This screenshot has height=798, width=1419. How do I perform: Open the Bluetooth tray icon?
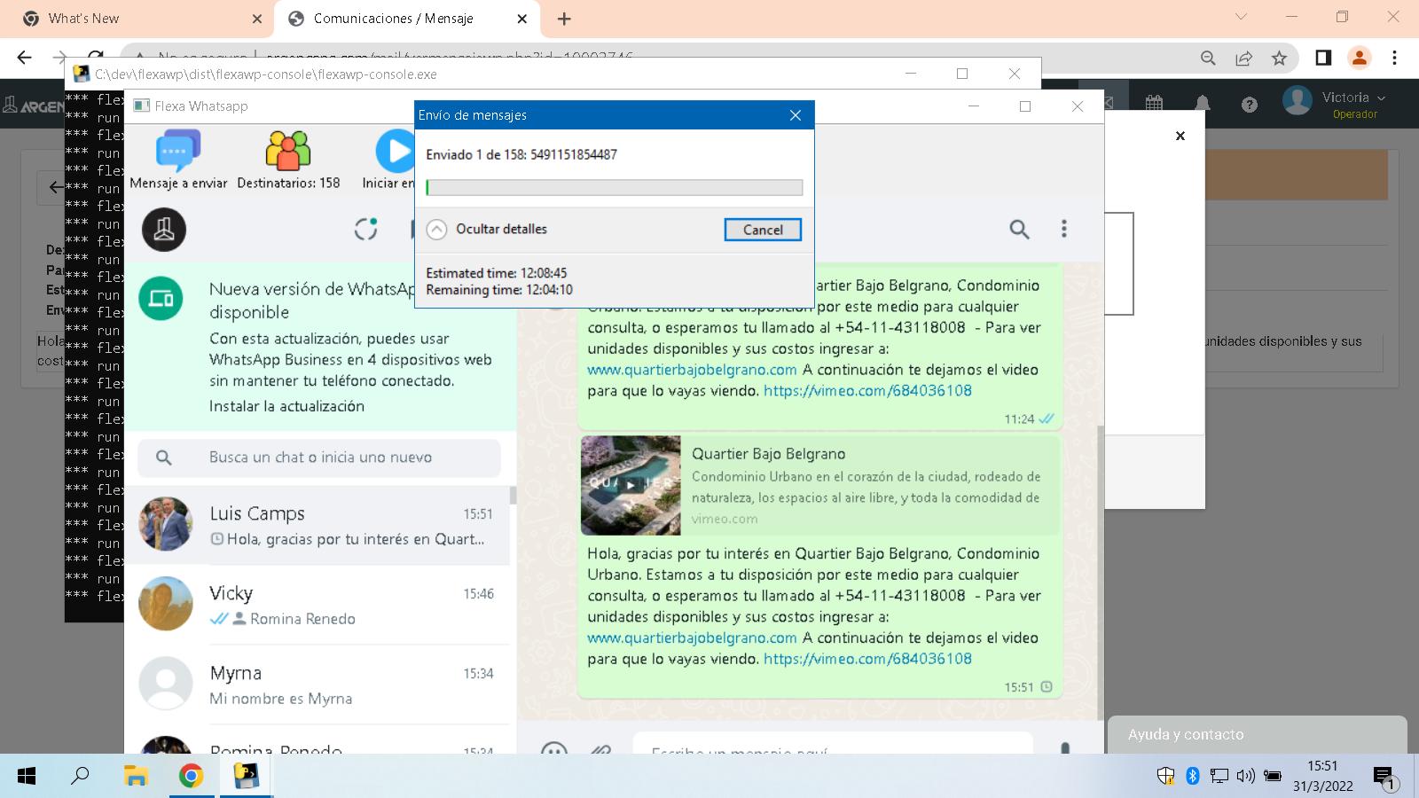click(1193, 776)
